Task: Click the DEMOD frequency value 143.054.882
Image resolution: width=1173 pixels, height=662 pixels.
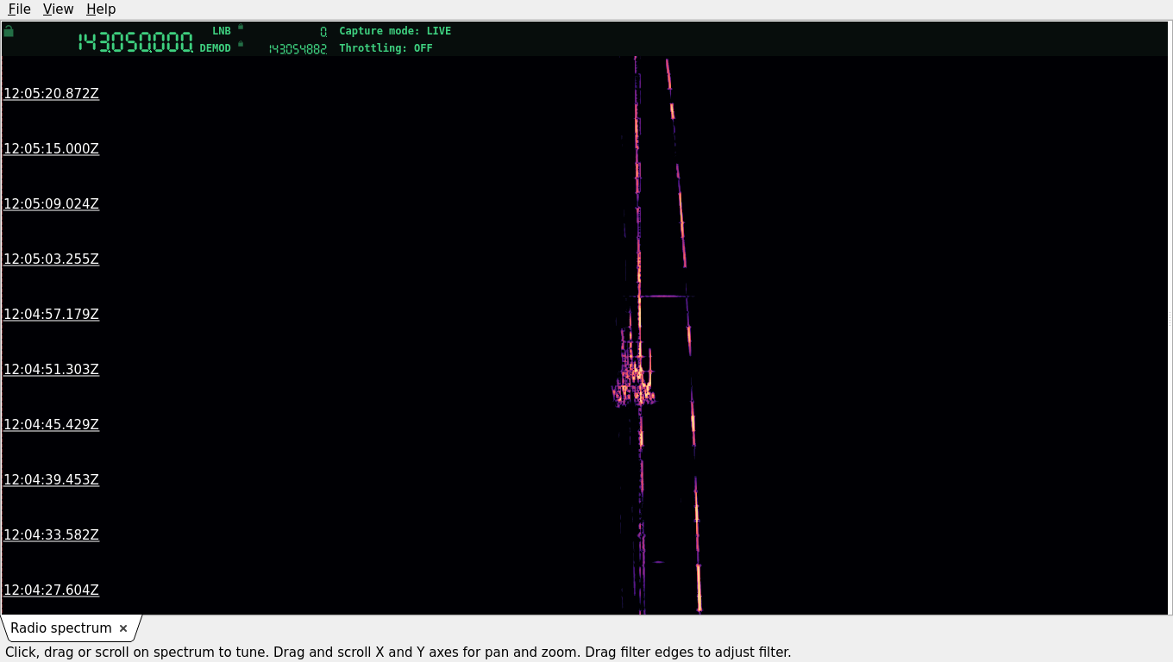Action: coord(298,49)
